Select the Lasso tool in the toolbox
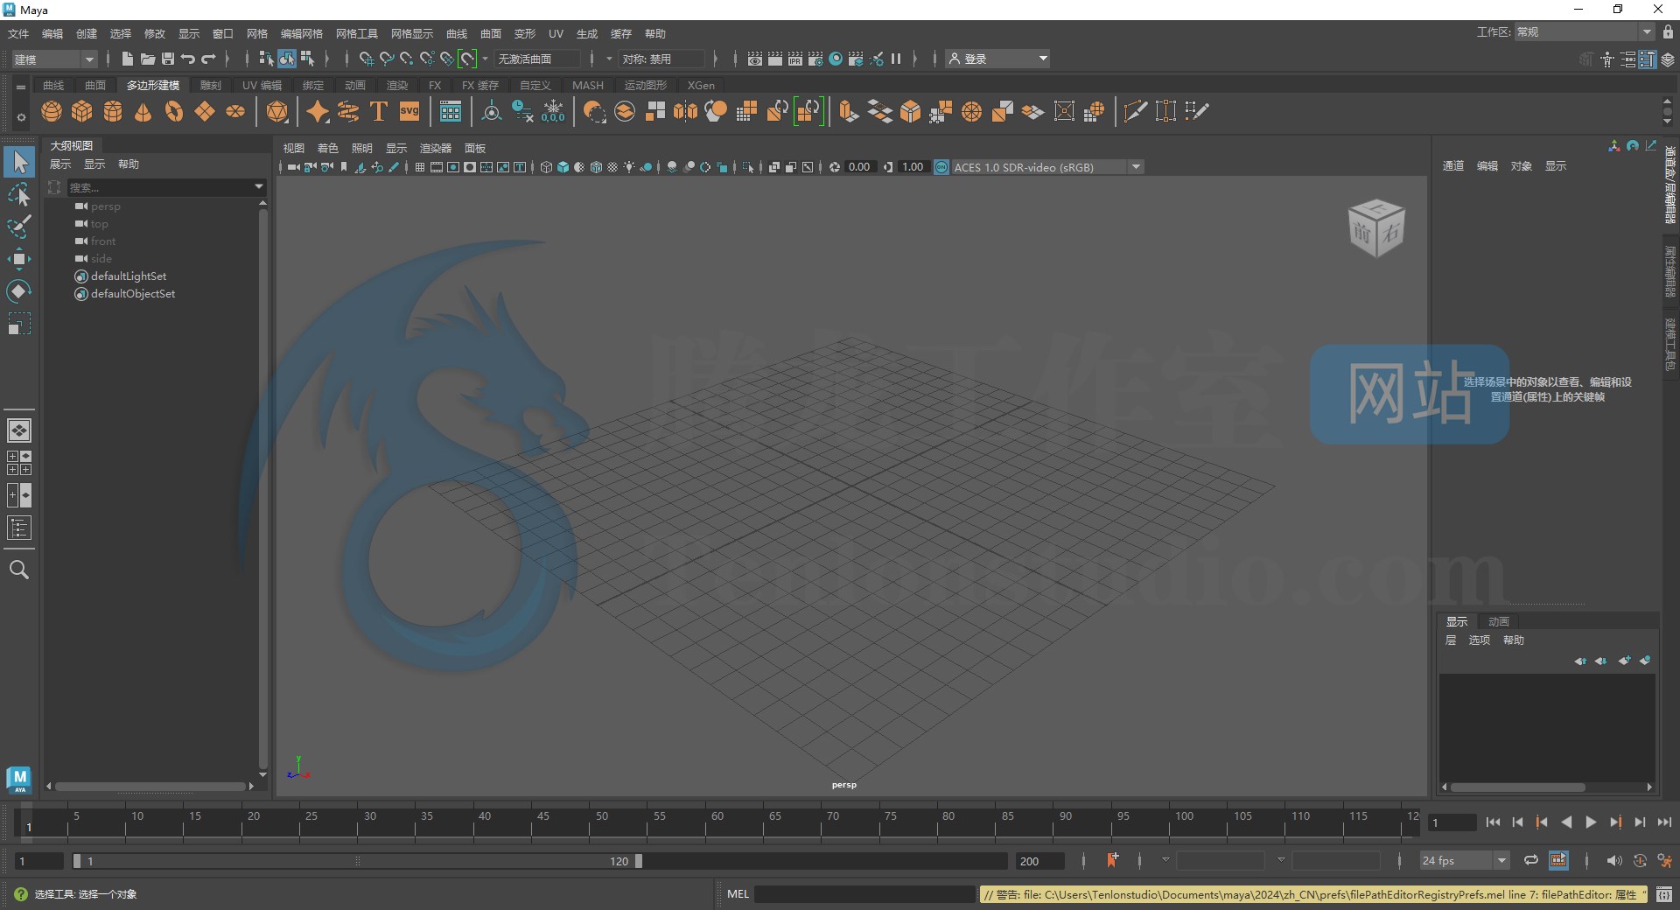Viewport: 1680px width, 910px height. pyautogui.click(x=19, y=194)
